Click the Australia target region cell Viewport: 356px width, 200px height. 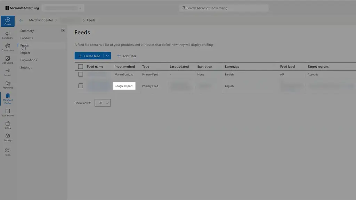pyautogui.click(x=313, y=74)
